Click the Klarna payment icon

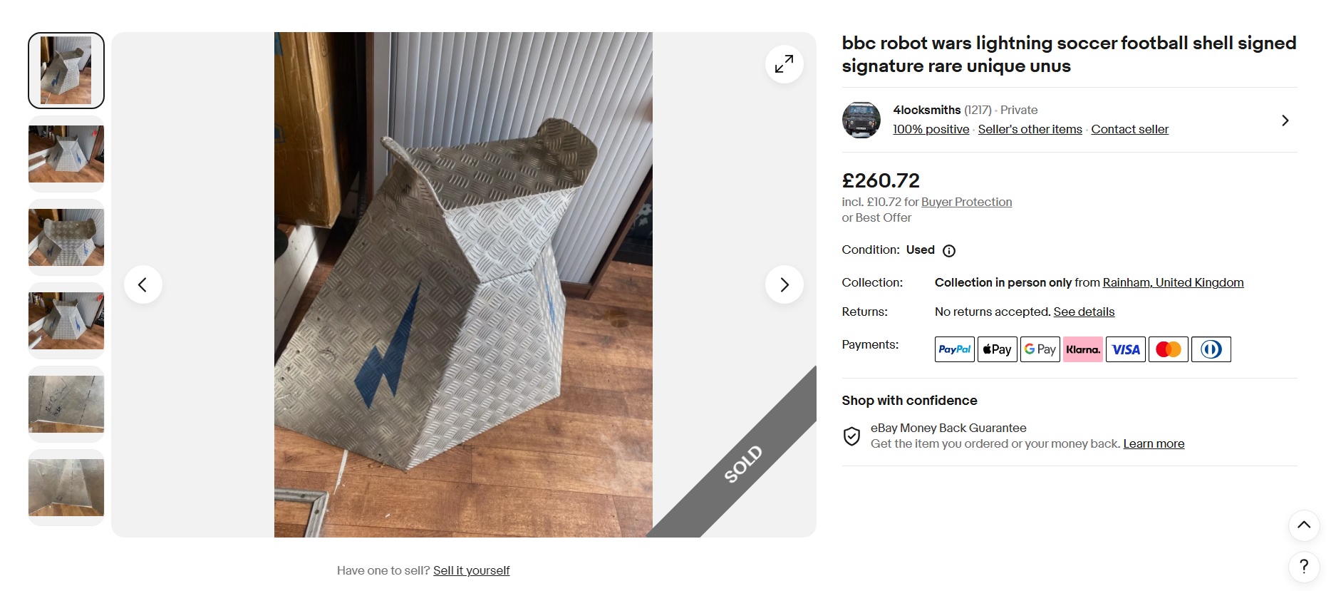coord(1082,349)
